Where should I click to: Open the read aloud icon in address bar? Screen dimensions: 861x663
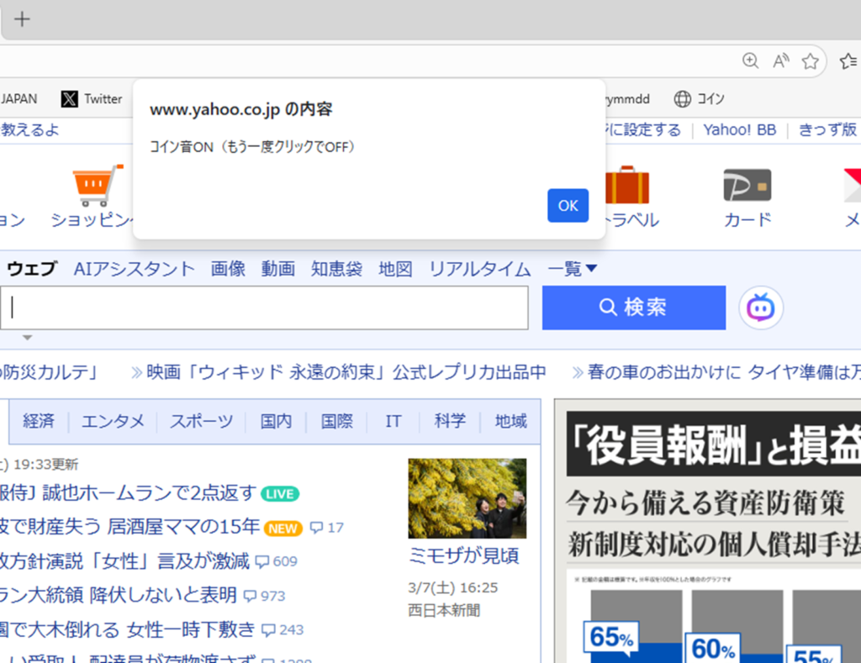click(x=780, y=61)
